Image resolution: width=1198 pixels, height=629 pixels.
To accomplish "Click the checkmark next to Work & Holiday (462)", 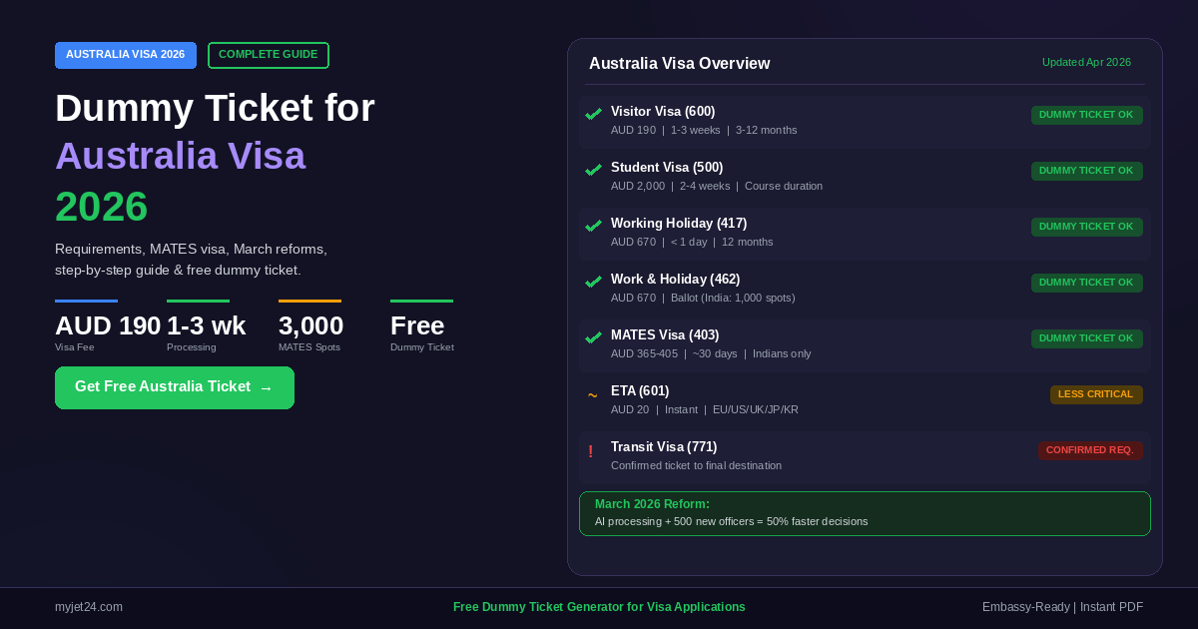I will coord(593,281).
